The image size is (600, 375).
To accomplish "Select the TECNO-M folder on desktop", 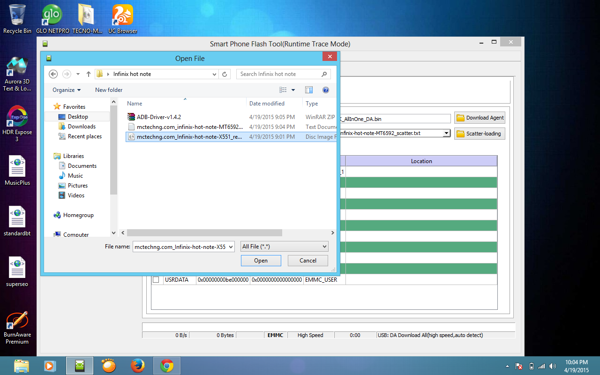I will pos(87,19).
